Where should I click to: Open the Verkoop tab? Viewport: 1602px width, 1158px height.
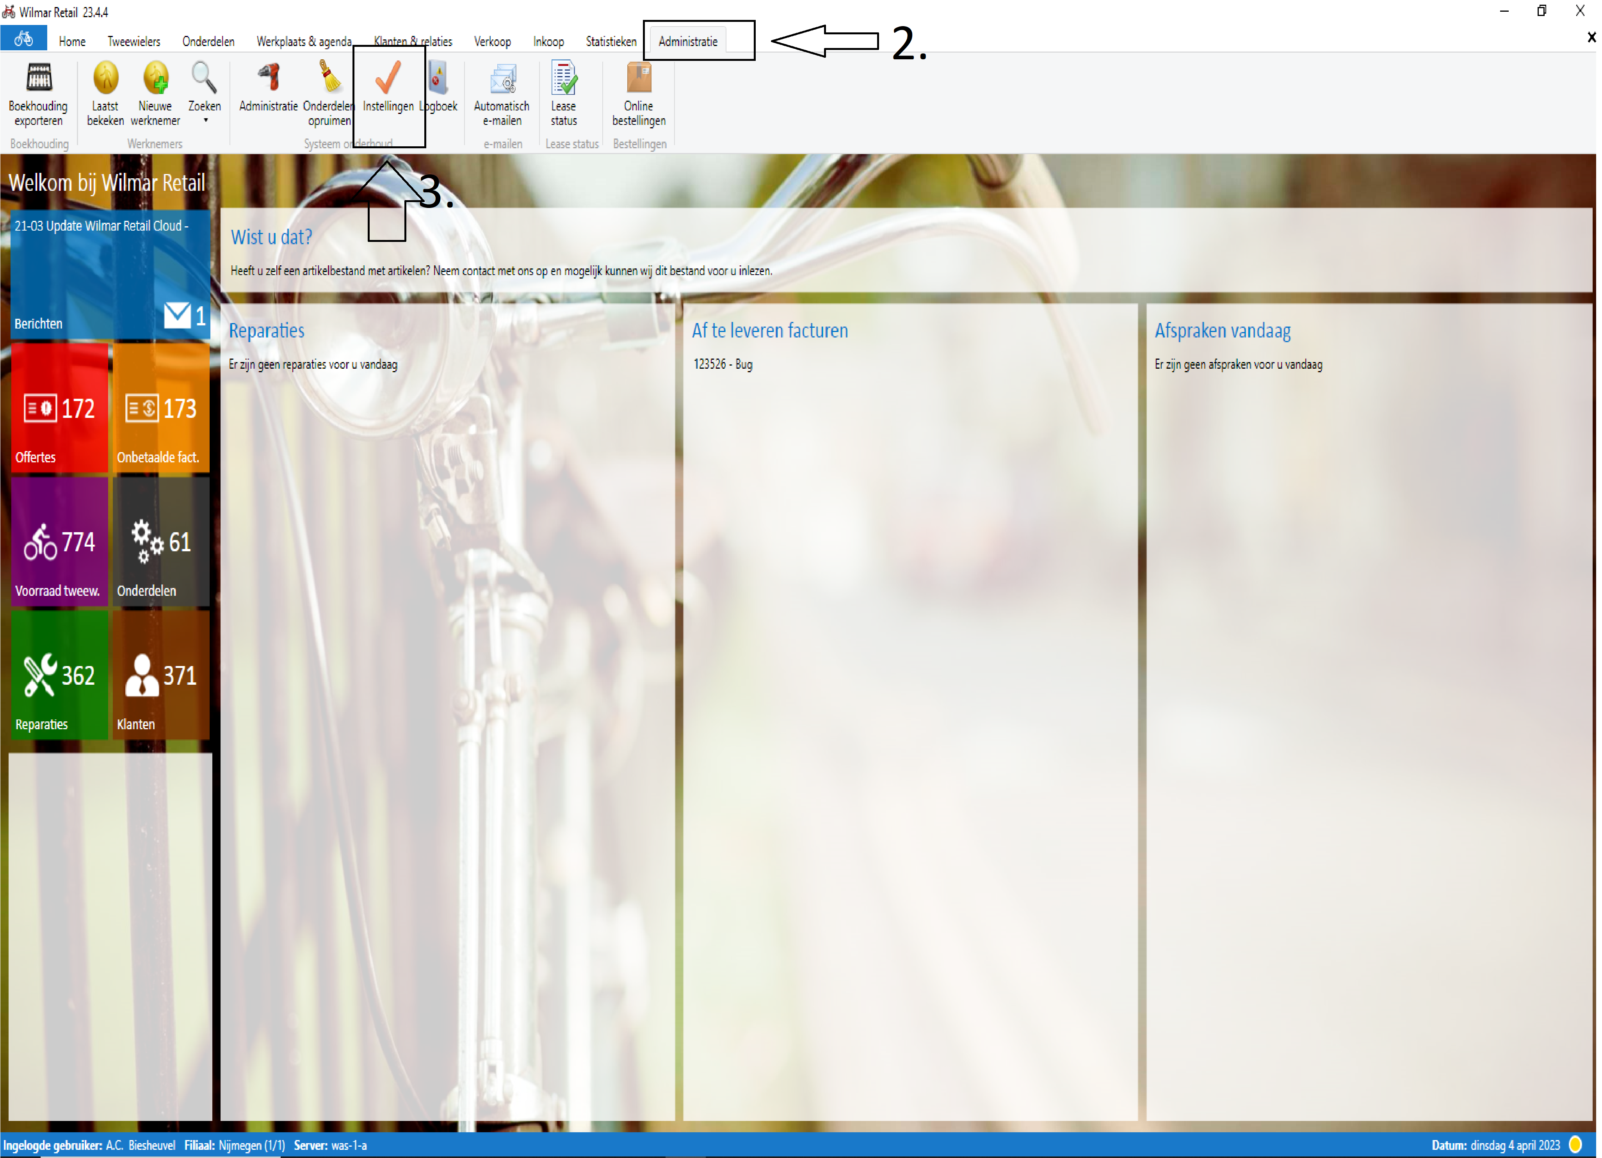coord(493,42)
